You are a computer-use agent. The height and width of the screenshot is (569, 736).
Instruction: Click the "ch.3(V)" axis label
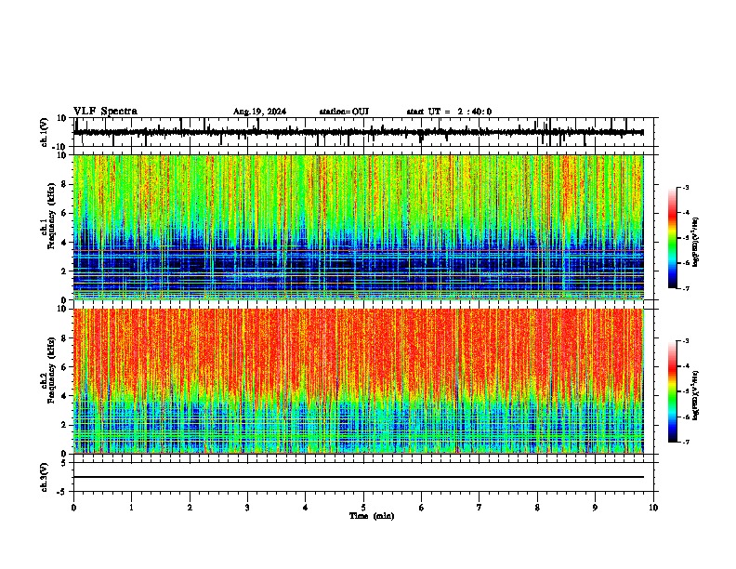45,477
